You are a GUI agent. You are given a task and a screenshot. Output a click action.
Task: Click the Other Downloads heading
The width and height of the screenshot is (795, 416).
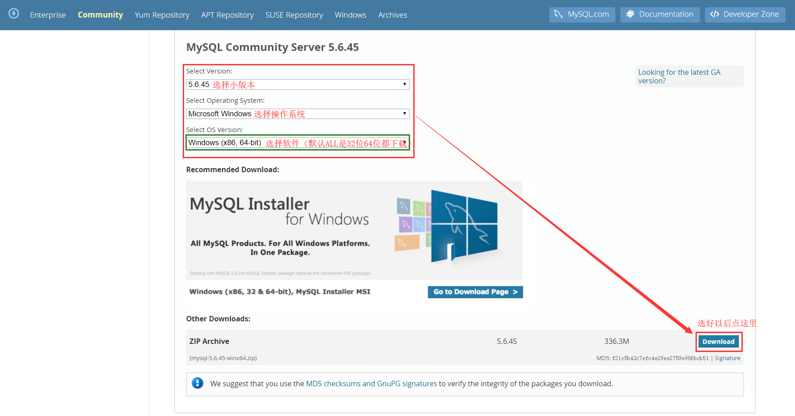pyautogui.click(x=218, y=319)
